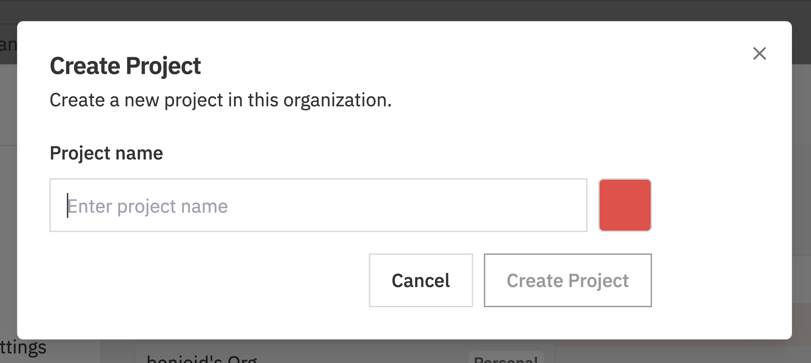
Task: Open Settings in the background sidebar
Action: 23,346
